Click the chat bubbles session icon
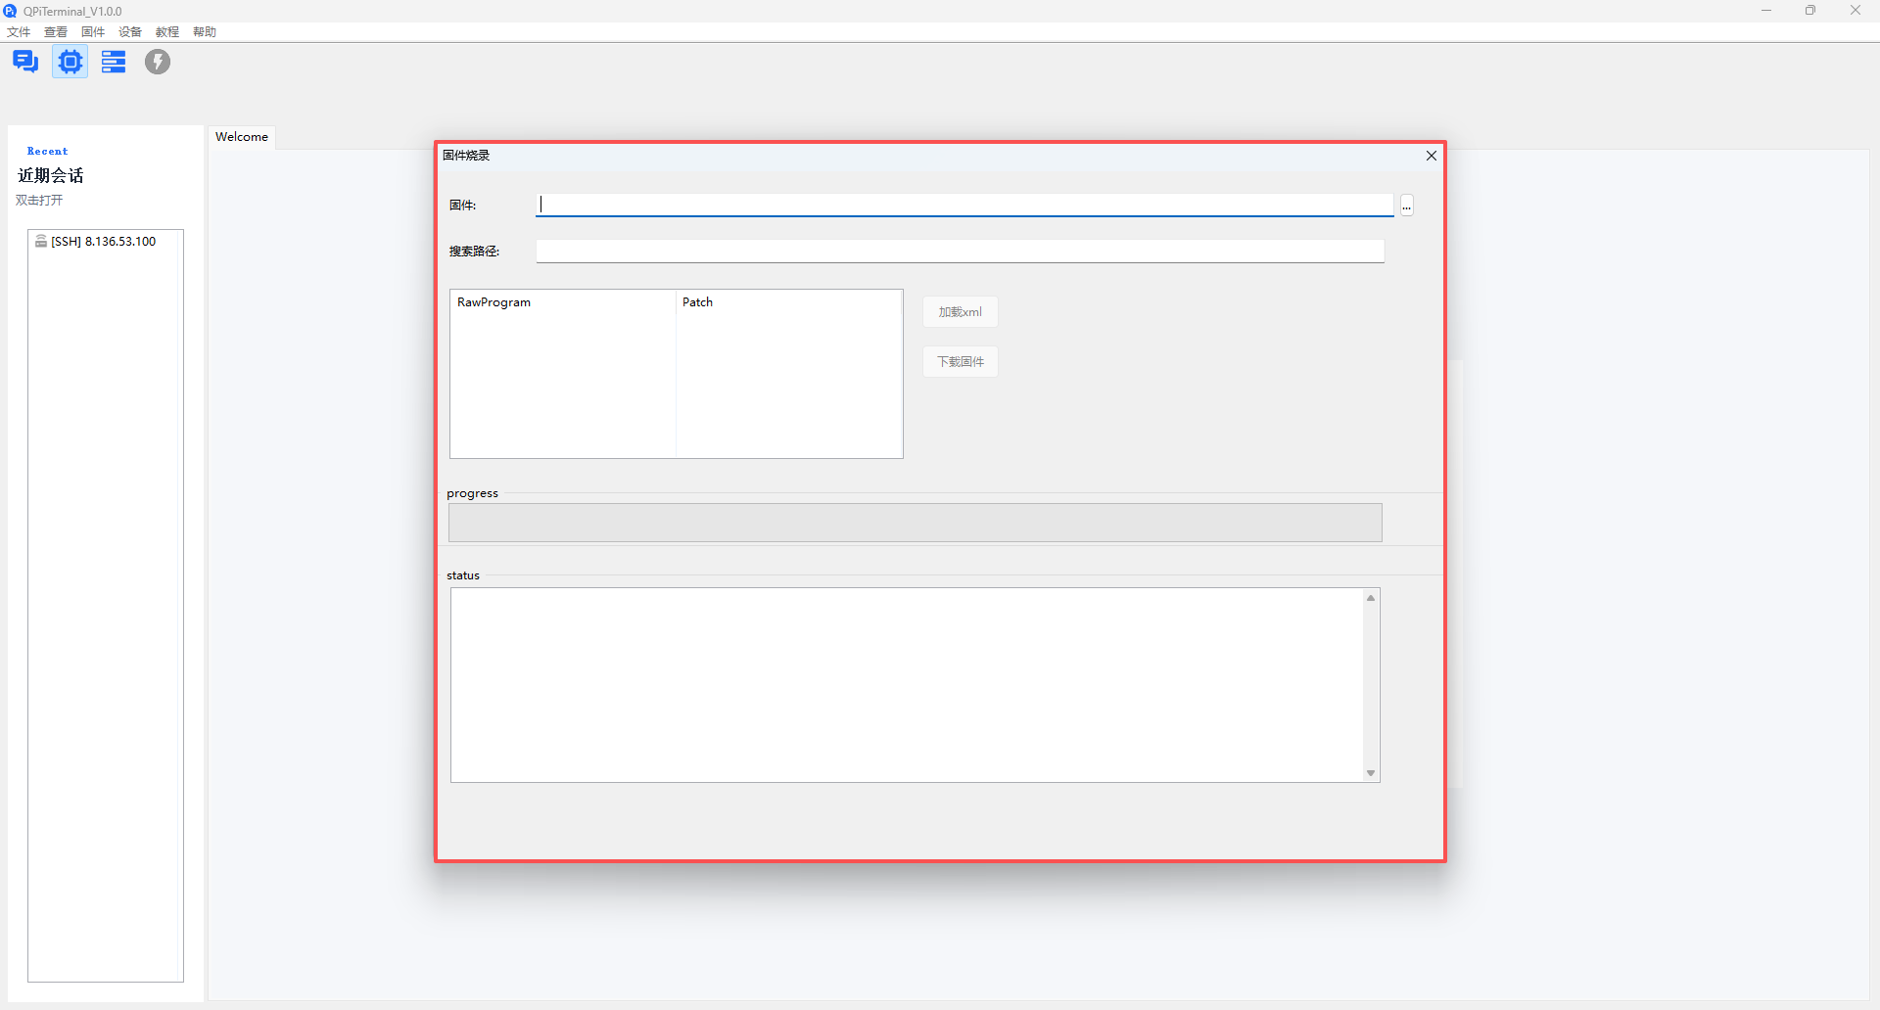The image size is (1880, 1010). click(25, 62)
